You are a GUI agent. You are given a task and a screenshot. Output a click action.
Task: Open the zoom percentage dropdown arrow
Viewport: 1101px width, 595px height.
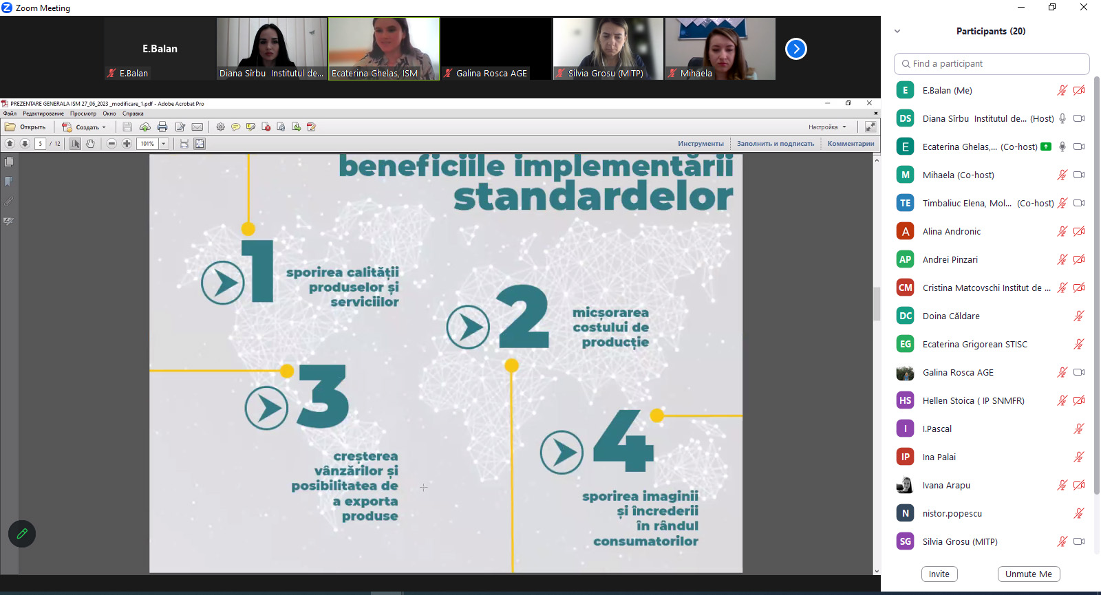pos(164,144)
